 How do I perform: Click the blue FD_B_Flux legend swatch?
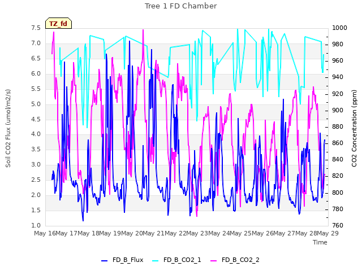[104, 261]
